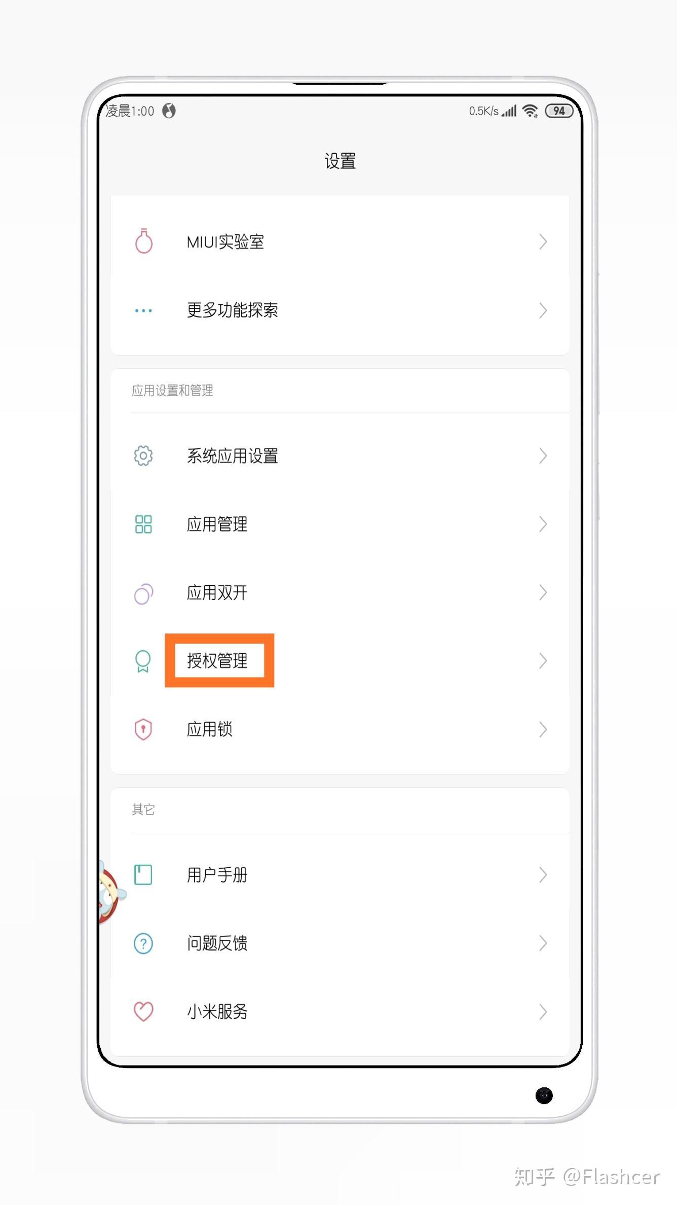Open the 问题反馈 entry
This screenshot has width=677, height=1205.
pyautogui.click(x=340, y=943)
